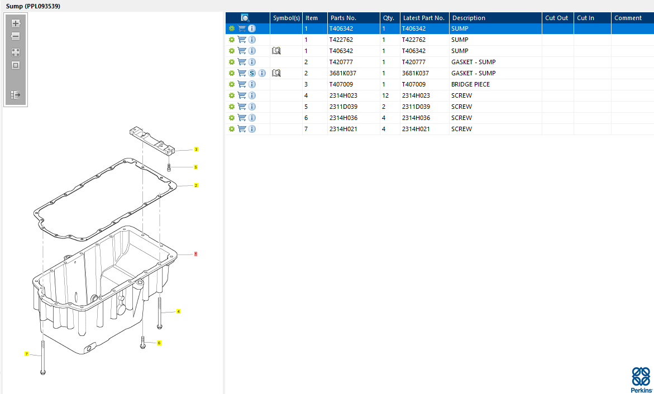Sort by the Symbol(s) column header
Screen dimensions: 654x394
(286, 18)
